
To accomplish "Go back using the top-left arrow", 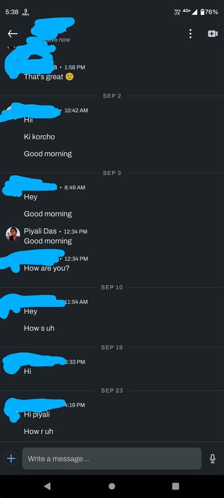I will (13, 34).
